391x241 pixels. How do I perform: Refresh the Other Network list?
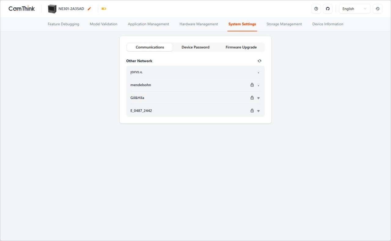[259, 61]
